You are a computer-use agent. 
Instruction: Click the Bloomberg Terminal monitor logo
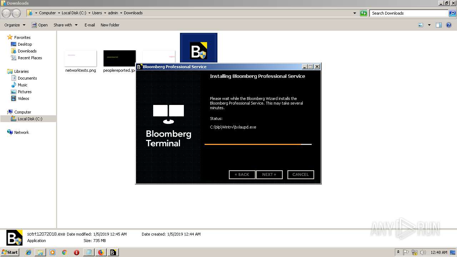tap(169, 114)
